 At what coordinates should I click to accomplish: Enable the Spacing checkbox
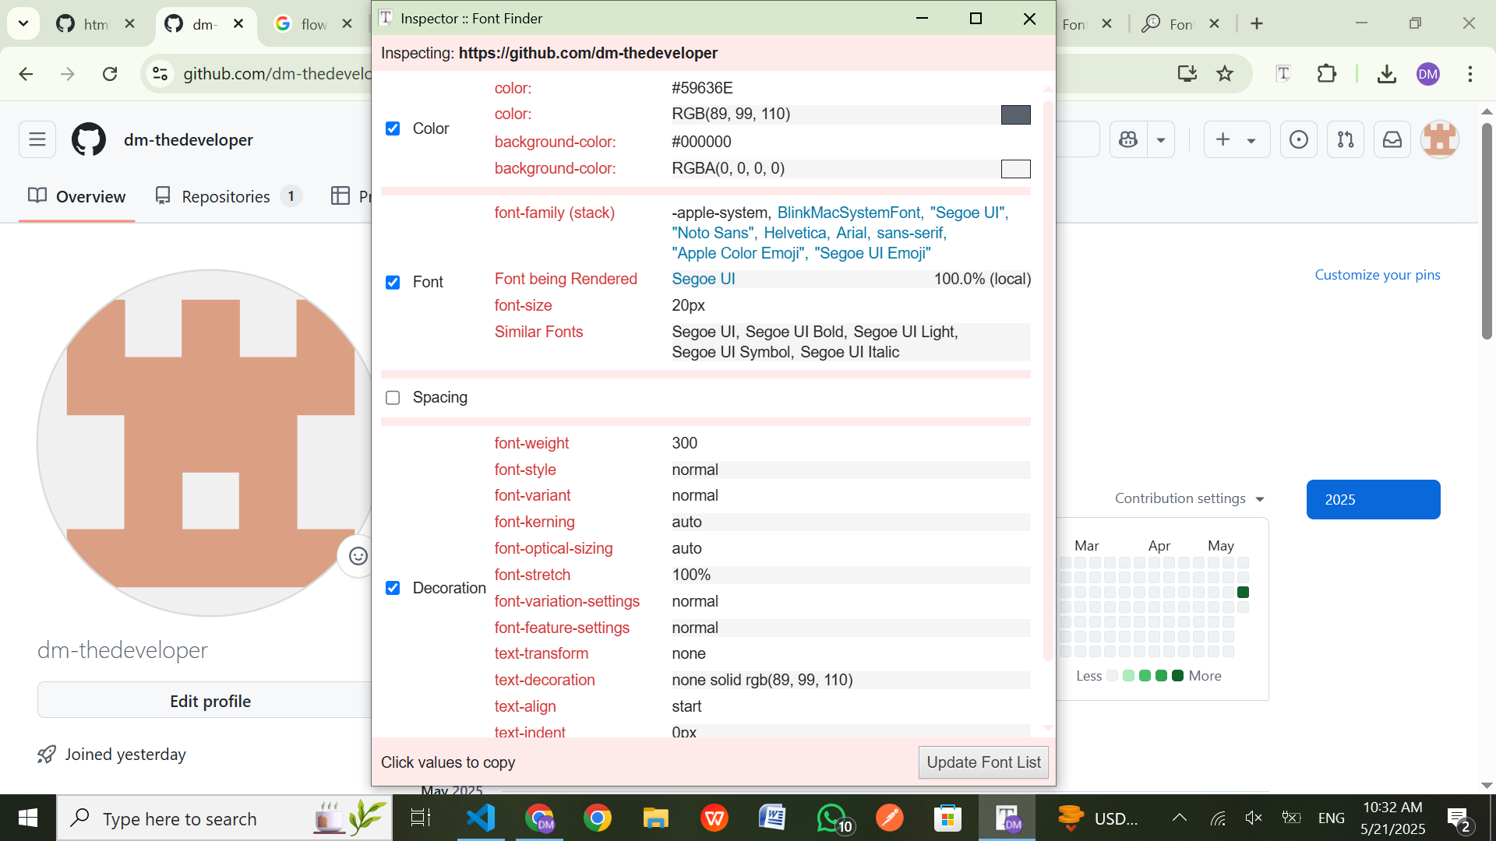(393, 398)
